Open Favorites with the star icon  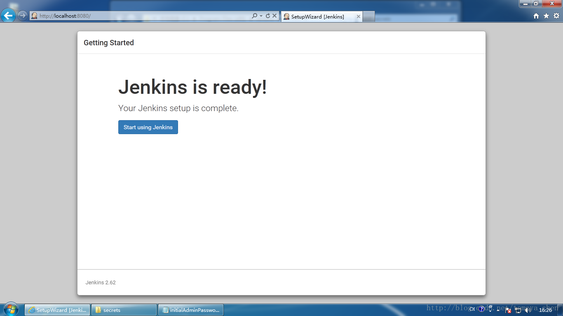[546, 16]
